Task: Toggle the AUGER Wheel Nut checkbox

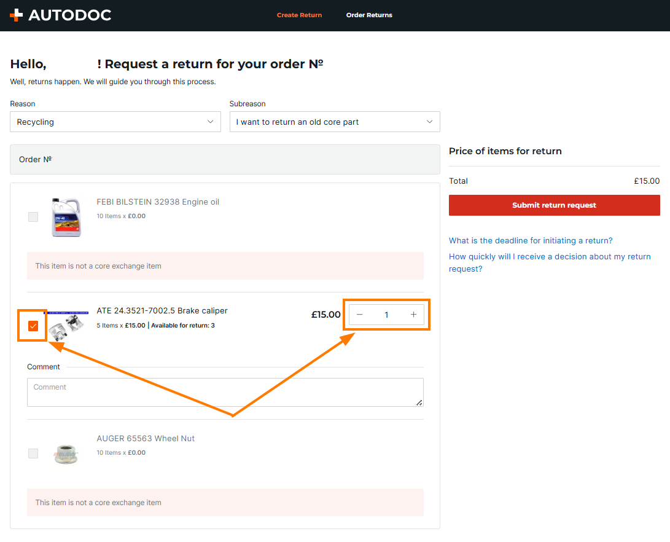Action: click(33, 454)
